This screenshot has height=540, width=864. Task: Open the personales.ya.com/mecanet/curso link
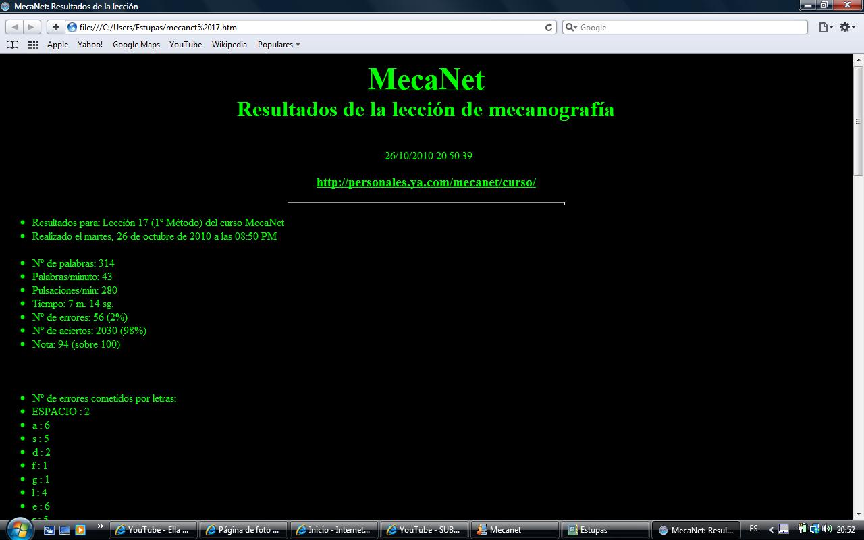(426, 182)
